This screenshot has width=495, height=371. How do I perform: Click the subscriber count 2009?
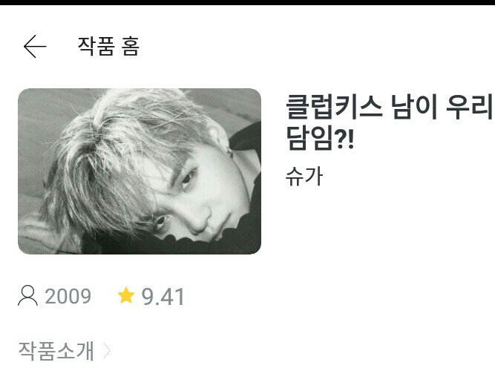pyautogui.click(x=68, y=296)
